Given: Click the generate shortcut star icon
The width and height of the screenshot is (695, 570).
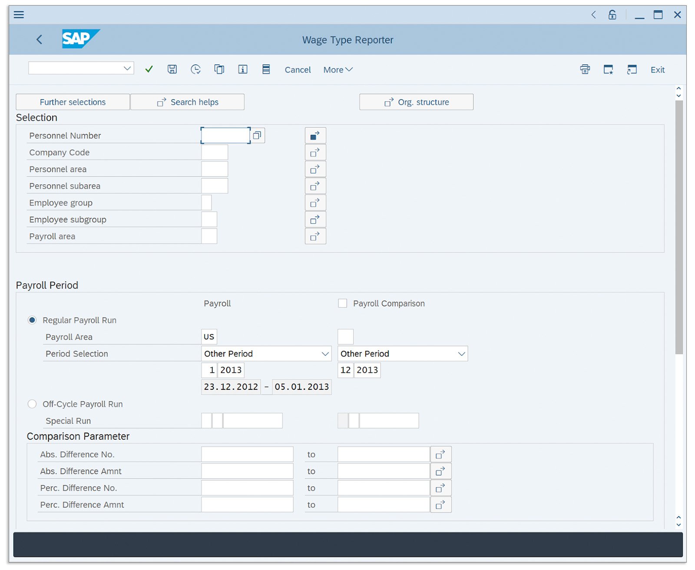Looking at the screenshot, I should pos(608,69).
